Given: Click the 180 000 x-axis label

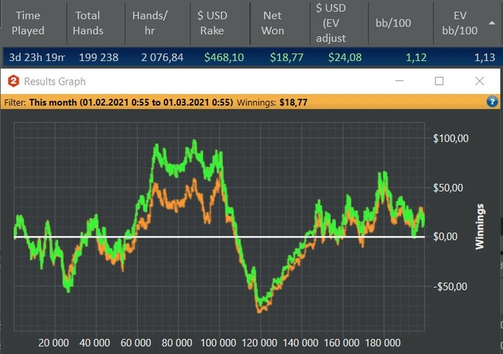Looking at the screenshot, I should click(382, 343).
